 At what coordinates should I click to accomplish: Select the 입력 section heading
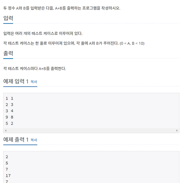[x=8, y=18]
